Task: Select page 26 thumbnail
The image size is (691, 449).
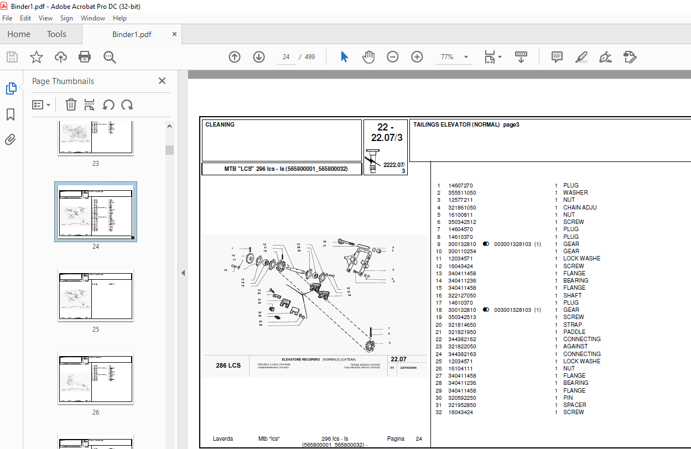Action: (96, 378)
